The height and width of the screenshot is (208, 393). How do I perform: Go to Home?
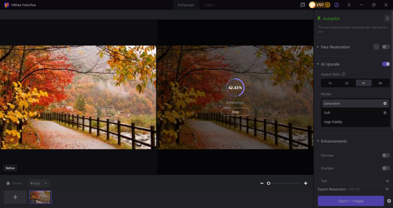pos(14,183)
